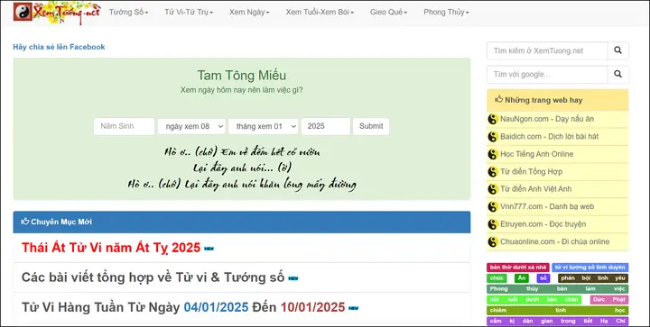Image resolution: width=650 pixels, height=327 pixels.
Task: Click the pink Đức Phật tag
Action: (609, 300)
